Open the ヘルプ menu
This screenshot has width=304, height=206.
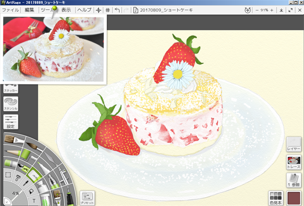84,10
